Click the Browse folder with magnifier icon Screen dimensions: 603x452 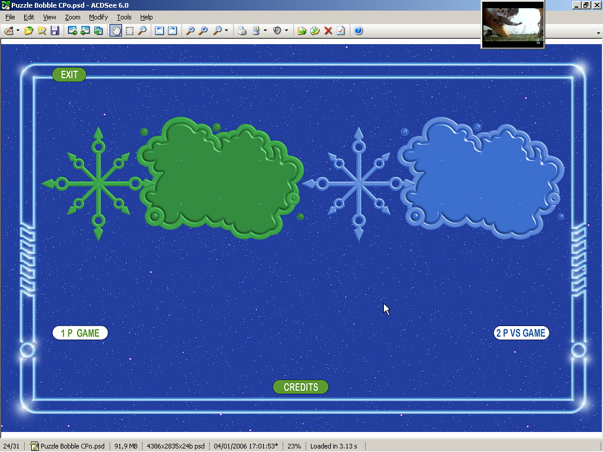click(42, 31)
